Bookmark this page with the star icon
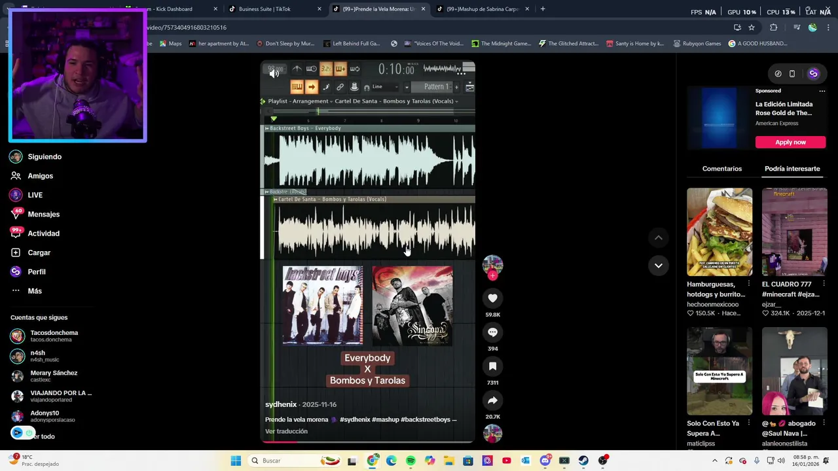The image size is (838, 471). (x=752, y=27)
